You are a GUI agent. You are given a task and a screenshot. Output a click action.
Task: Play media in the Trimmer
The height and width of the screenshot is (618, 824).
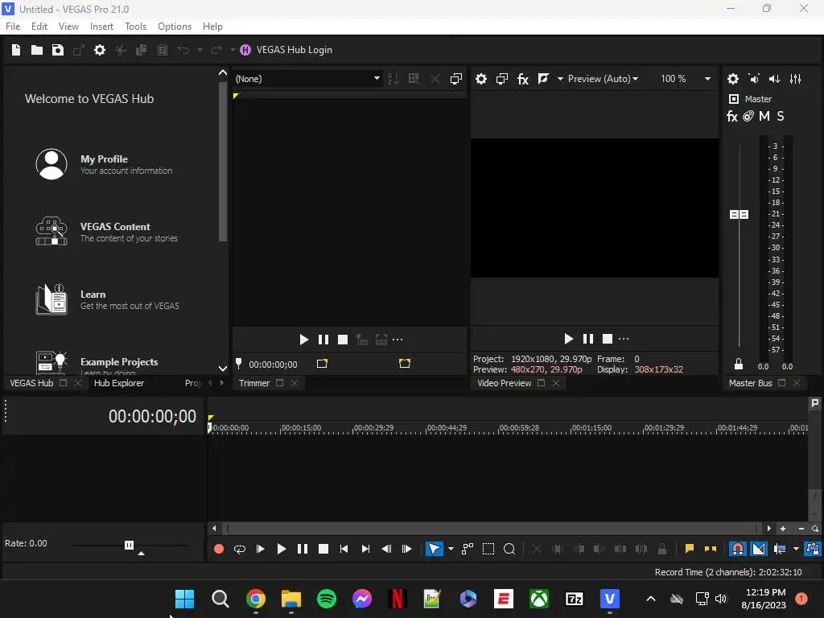303,340
